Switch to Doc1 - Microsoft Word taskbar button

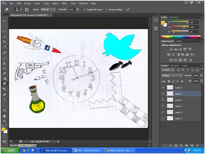pyautogui.click(x=88, y=150)
